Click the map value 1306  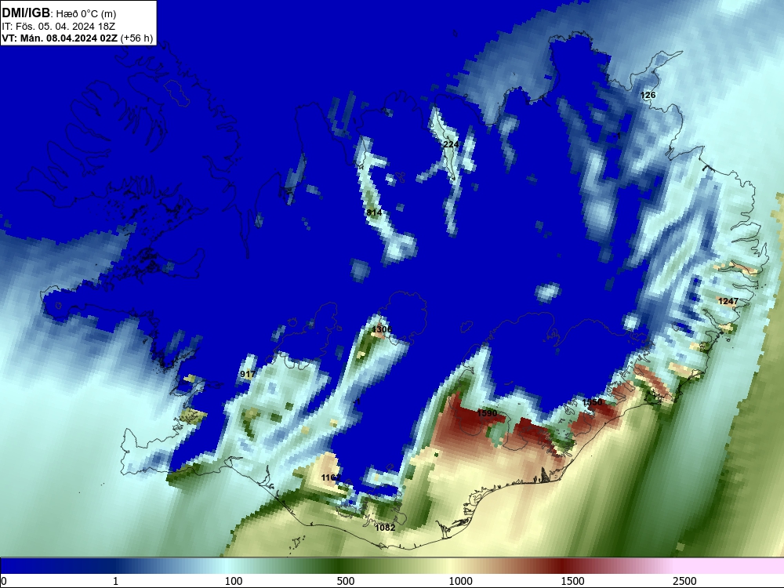click(x=382, y=329)
